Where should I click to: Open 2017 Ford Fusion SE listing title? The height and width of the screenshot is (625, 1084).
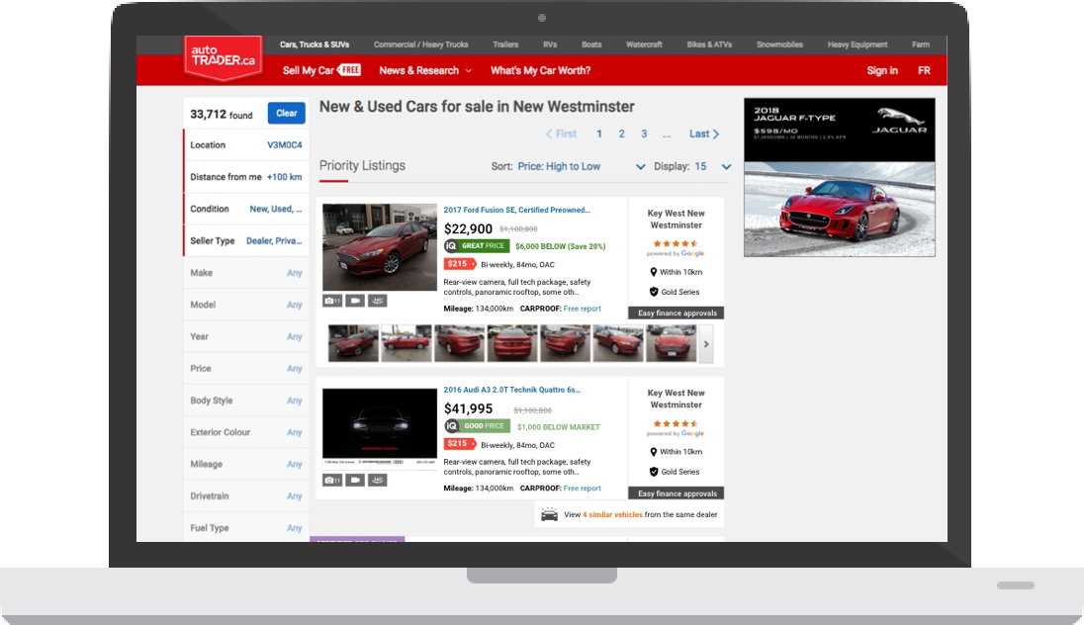tap(516, 211)
